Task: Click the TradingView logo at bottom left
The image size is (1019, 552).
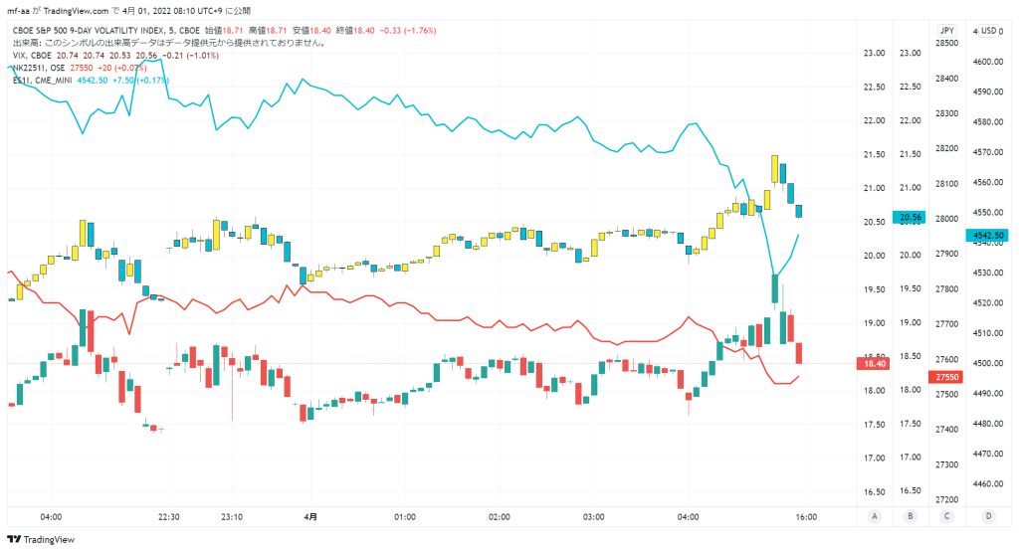Action: click(x=41, y=540)
